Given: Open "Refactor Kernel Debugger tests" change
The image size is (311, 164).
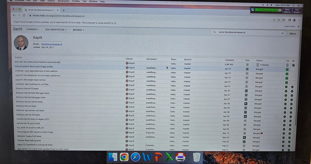Looking at the screenshot, I should [x=31, y=98].
